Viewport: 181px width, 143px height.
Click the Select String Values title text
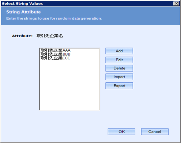coord(22,4)
